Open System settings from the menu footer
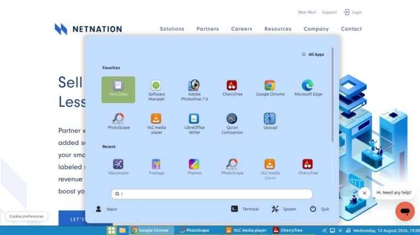This screenshot has height=235, width=420. click(284, 209)
